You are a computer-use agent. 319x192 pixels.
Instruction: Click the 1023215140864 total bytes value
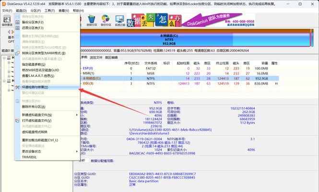pos(243,108)
